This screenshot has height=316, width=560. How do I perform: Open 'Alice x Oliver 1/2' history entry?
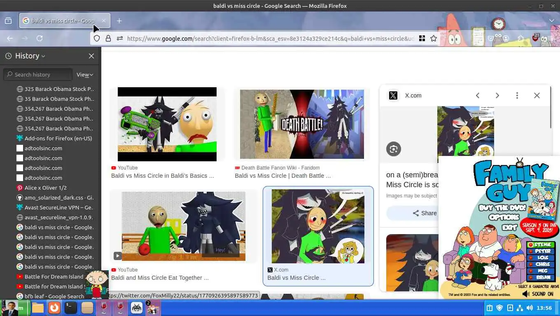coord(42,188)
